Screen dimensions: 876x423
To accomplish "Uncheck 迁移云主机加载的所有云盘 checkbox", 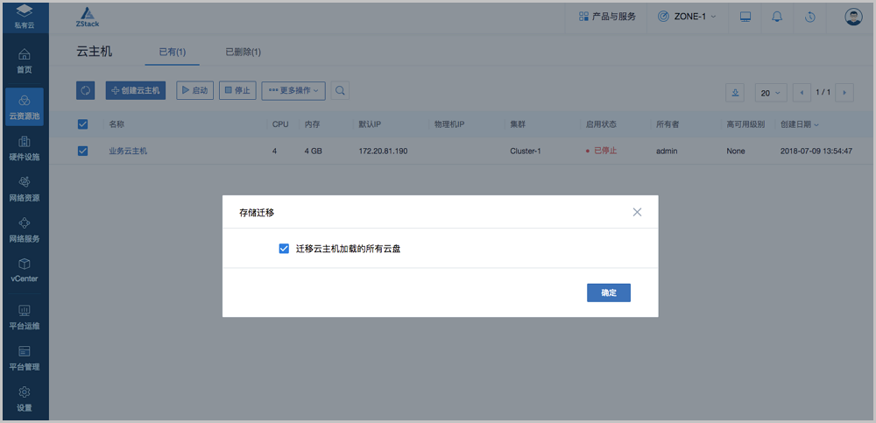I will pos(284,249).
